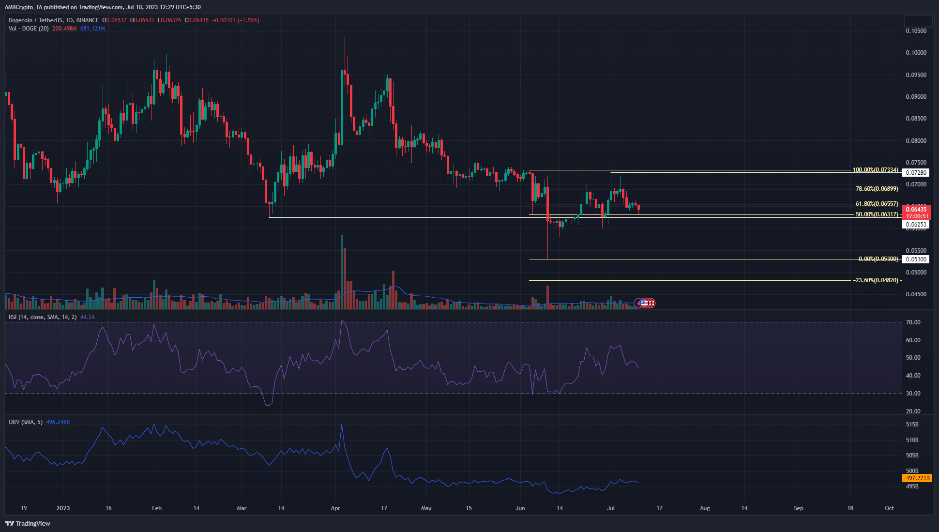Click the purple lightning event marker
The width and height of the screenshot is (939, 532).
click(638, 303)
